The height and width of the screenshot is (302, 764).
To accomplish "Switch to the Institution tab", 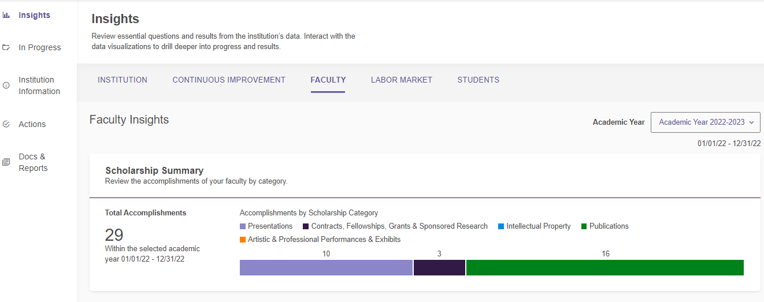I will [123, 80].
